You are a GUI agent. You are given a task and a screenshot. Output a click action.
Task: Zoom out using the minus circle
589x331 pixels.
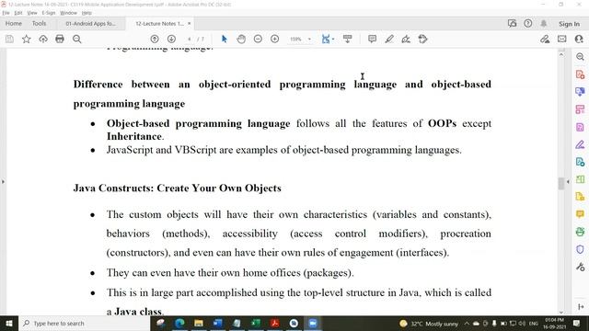pyautogui.click(x=258, y=39)
